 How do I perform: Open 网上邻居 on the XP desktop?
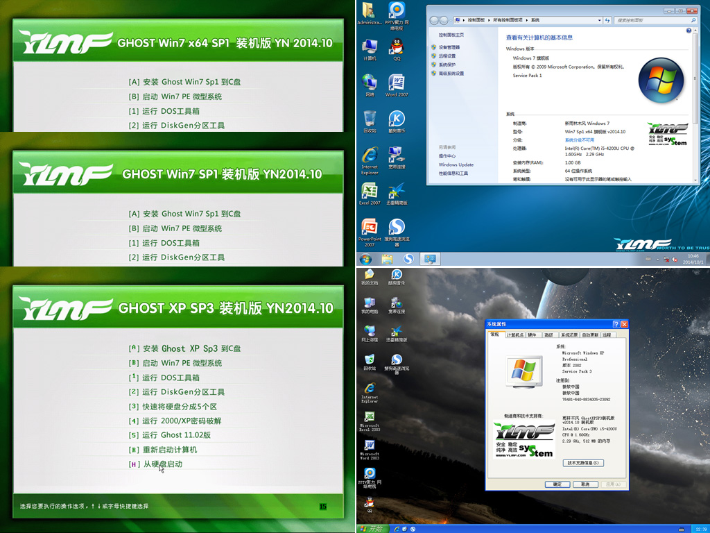[x=370, y=334]
